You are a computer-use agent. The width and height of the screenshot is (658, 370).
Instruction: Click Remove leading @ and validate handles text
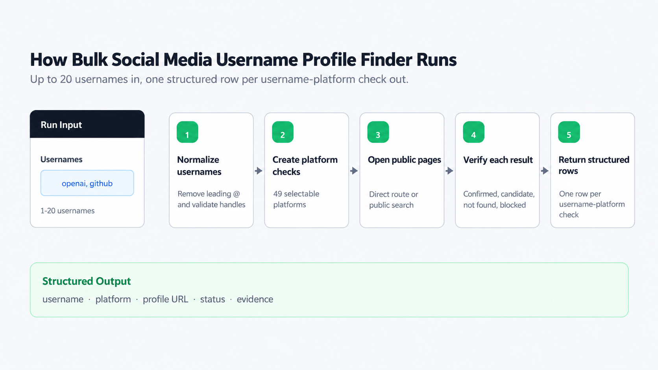coord(211,199)
